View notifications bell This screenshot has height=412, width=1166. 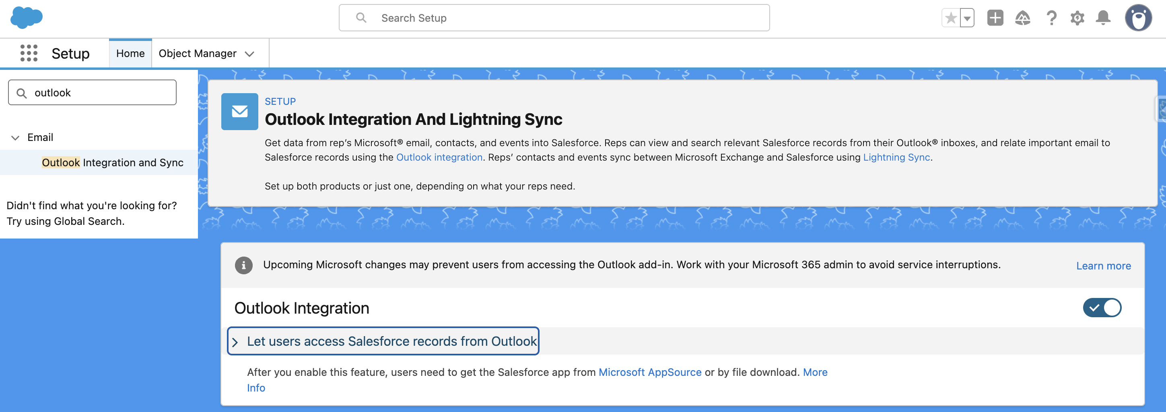pyautogui.click(x=1103, y=18)
